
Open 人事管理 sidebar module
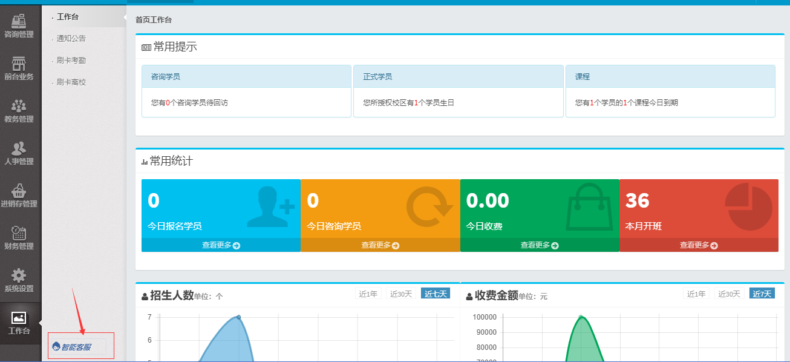(x=19, y=153)
